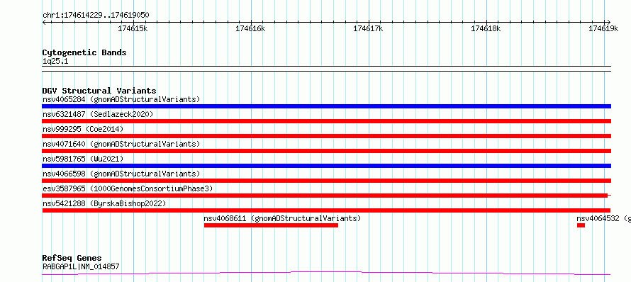Open the nsv5981765 (Wu2021) label
Image resolution: width=631 pixels, height=282 pixels.
pos(83,159)
